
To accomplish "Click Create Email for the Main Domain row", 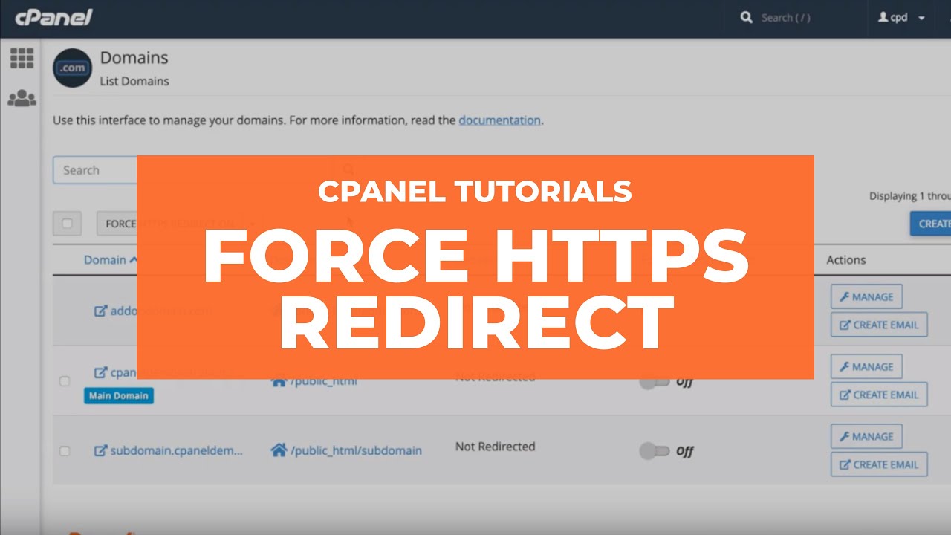I will pyautogui.click(x=879, y=395).
